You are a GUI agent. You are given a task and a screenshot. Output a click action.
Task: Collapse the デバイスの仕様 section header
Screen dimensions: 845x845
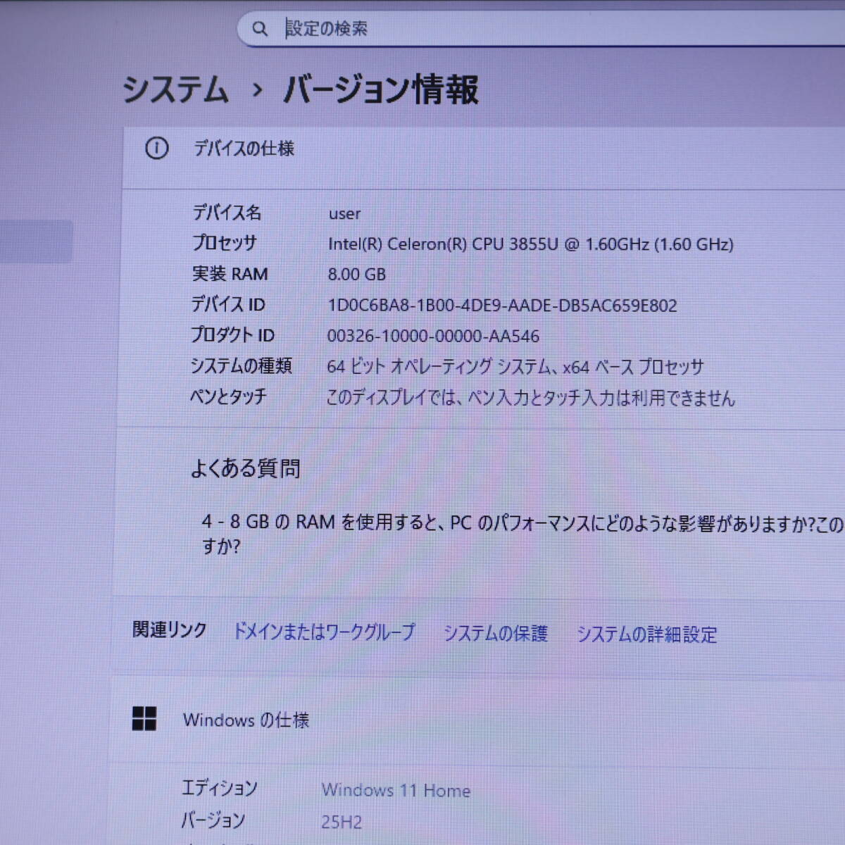pos(484,158)
